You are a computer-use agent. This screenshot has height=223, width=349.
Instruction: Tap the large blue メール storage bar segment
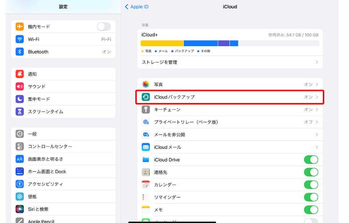click(201, 43)
